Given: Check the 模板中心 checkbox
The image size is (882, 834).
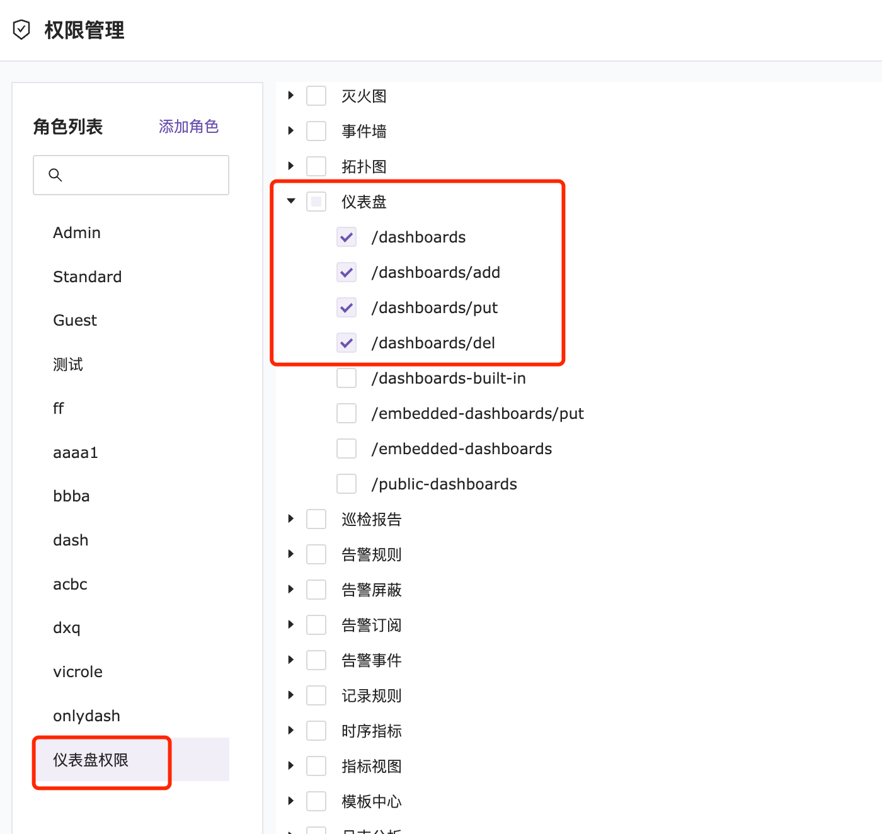Looking at the screenshot, I should [316, 801].
